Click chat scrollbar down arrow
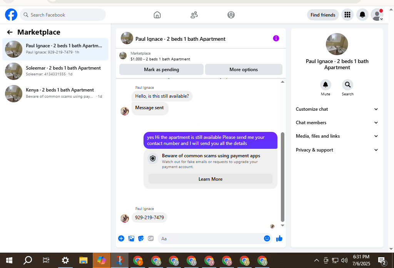 click(x=282, y=225)
